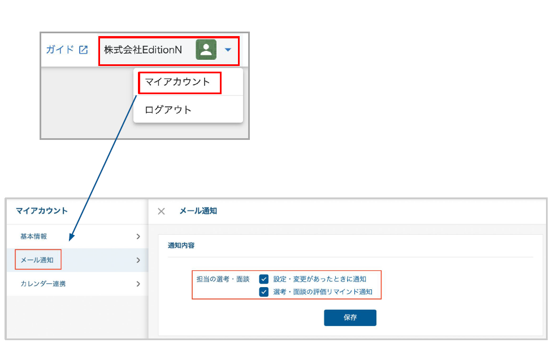Uncheck 設定・変更があったときに通知 checkbox
The width and height of the screenshot is (559, 352).
click(x=264, y=279)
